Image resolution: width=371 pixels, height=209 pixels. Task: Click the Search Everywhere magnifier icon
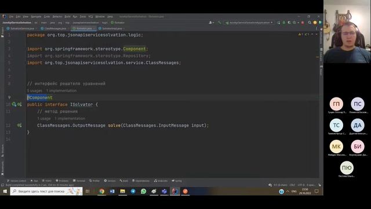pyautogui.click(x=310, y=23)
